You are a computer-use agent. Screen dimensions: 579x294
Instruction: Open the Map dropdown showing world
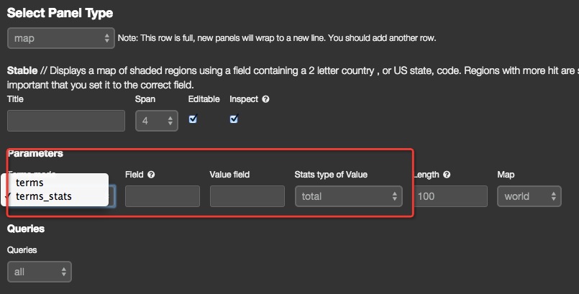529,196
